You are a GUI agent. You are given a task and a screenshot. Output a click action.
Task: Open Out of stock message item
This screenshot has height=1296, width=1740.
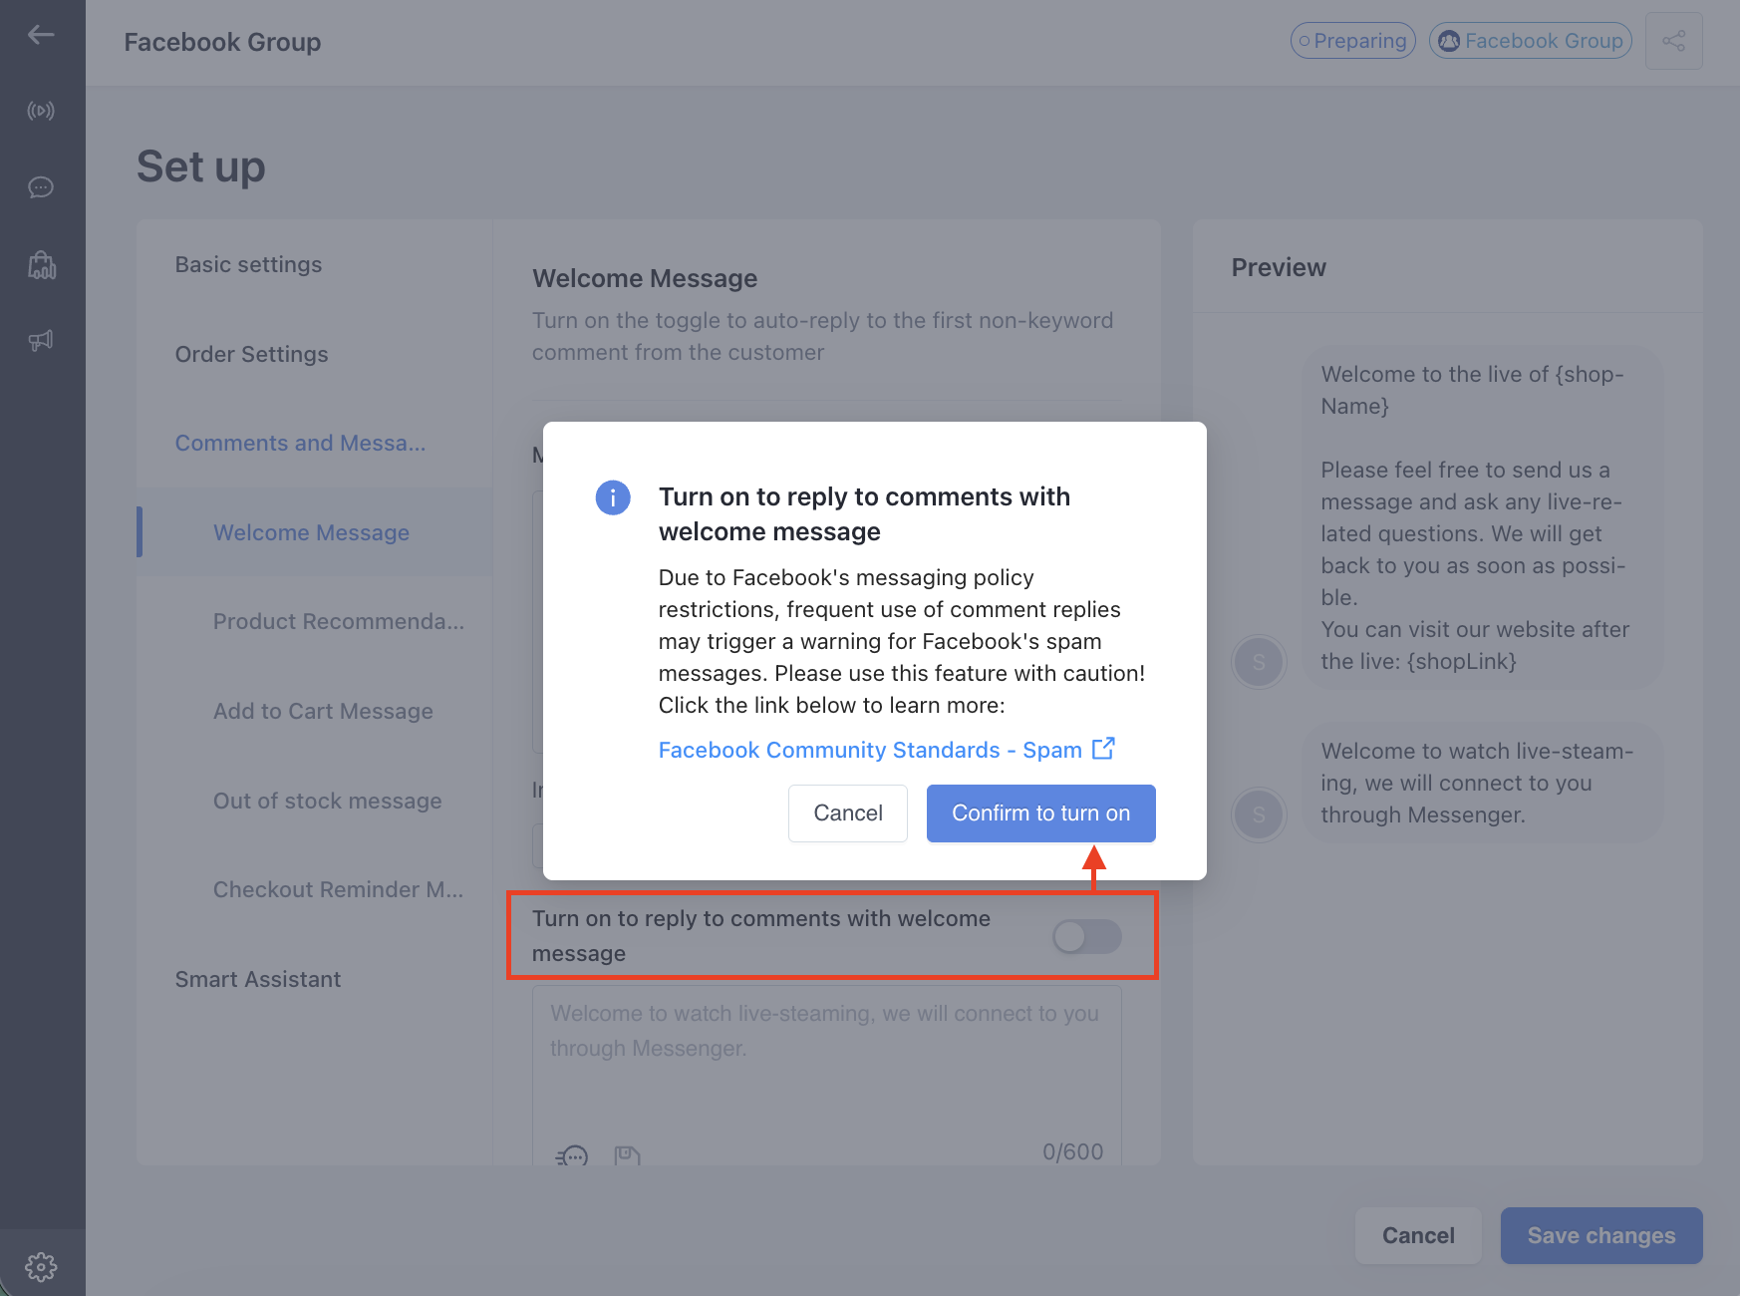[x=327, y=801]
